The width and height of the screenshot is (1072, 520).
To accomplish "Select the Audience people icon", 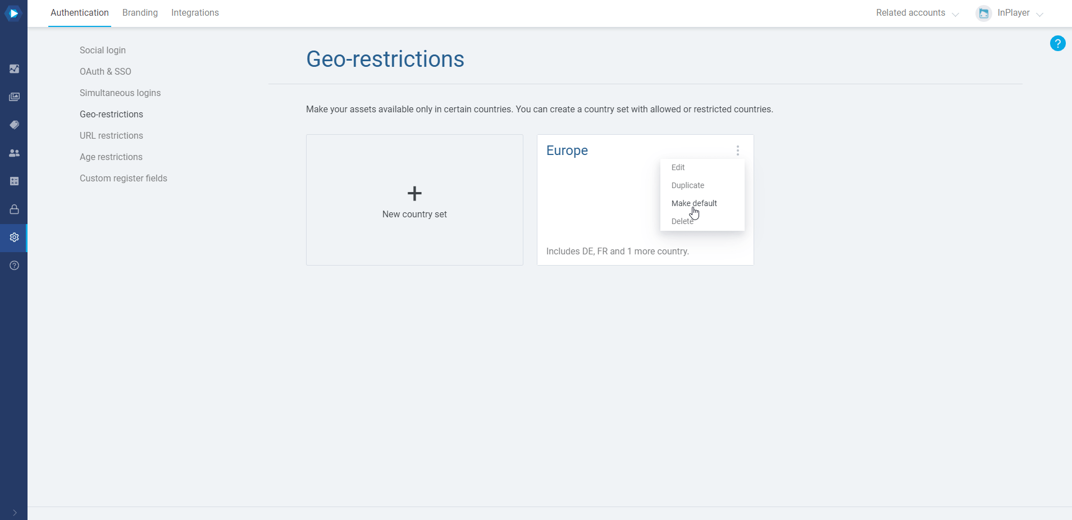I will 14,153.
